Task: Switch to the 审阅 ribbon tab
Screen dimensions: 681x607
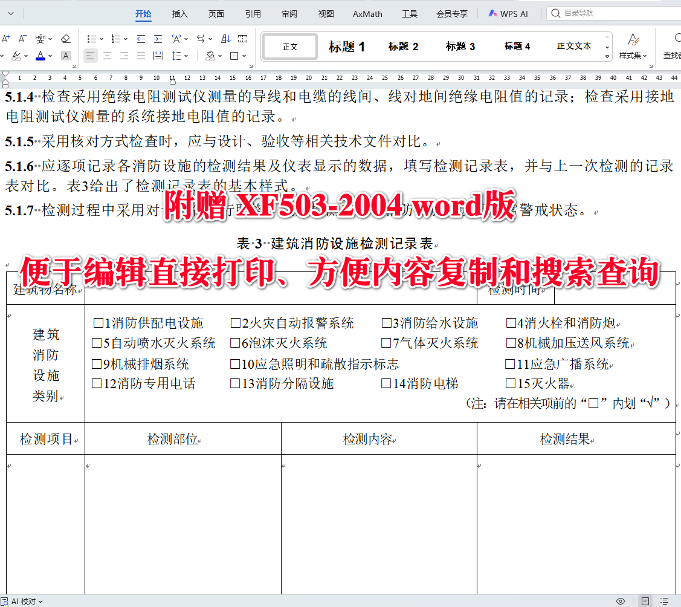Action: click(x=289, y=13)
